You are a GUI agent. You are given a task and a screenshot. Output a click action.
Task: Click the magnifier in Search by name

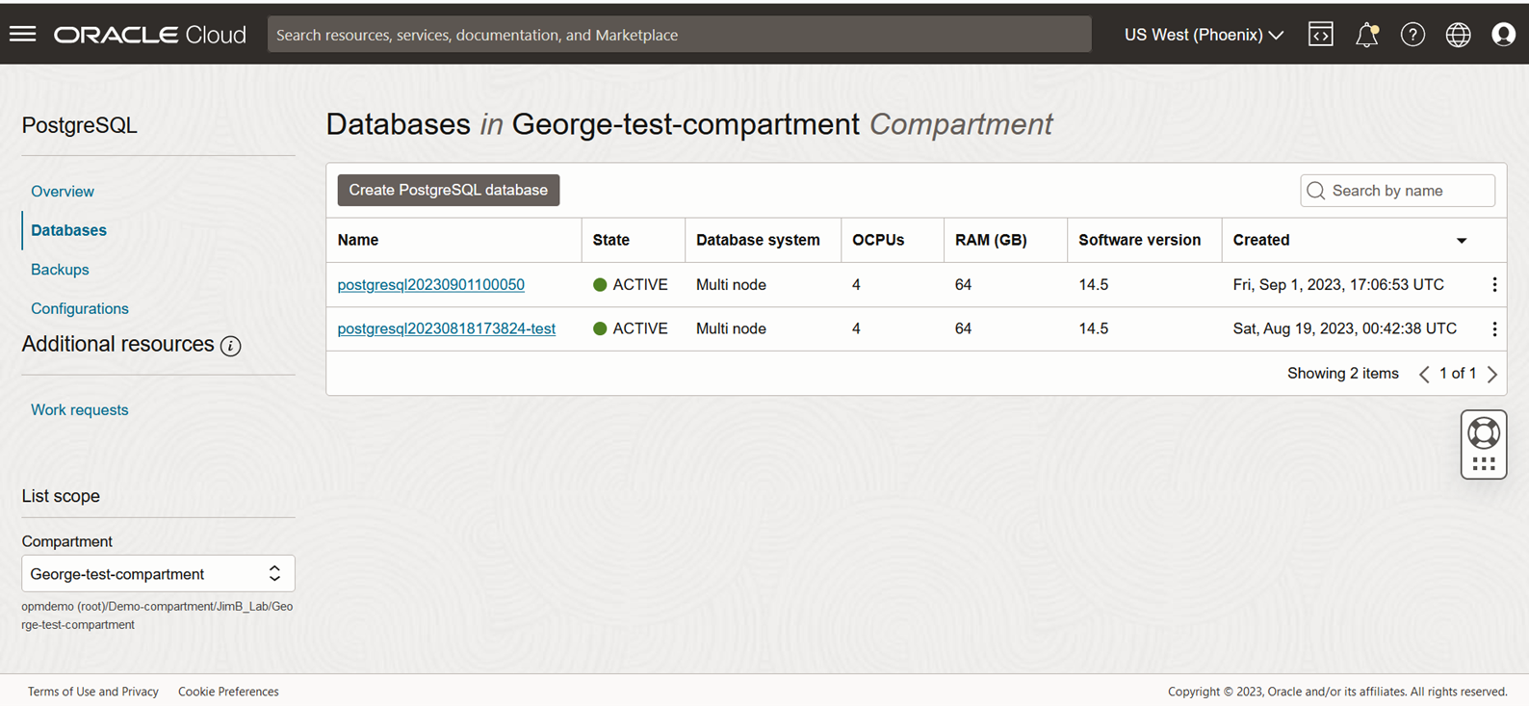pos(1316,191)
